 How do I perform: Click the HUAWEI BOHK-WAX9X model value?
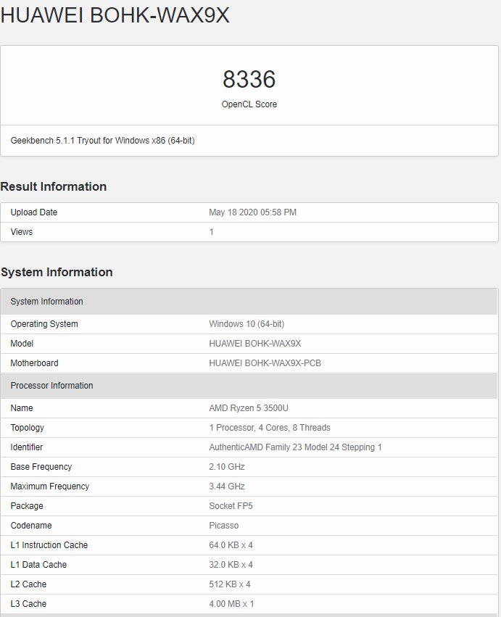[255, 344]
